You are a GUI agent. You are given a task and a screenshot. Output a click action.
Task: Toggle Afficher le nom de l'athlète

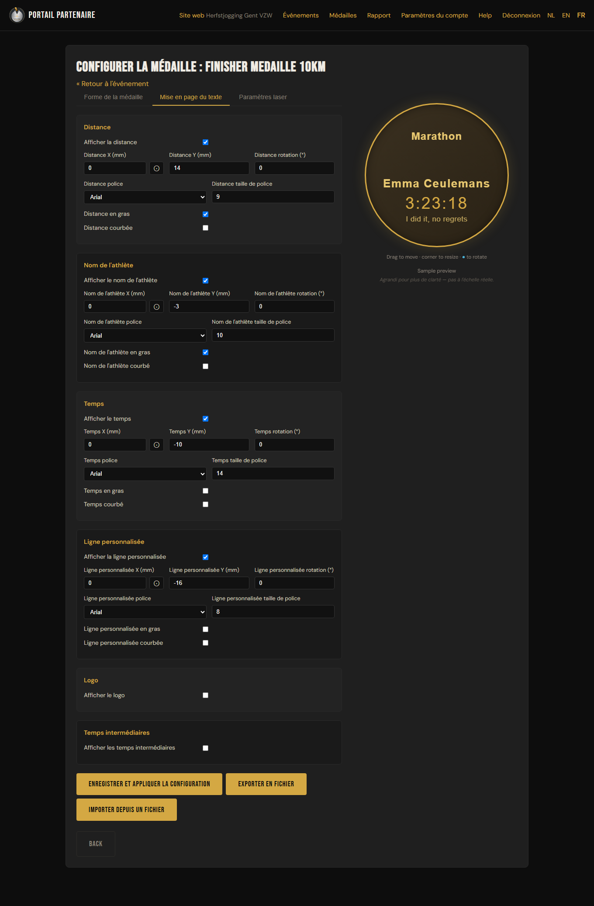[x=205, y=280]
